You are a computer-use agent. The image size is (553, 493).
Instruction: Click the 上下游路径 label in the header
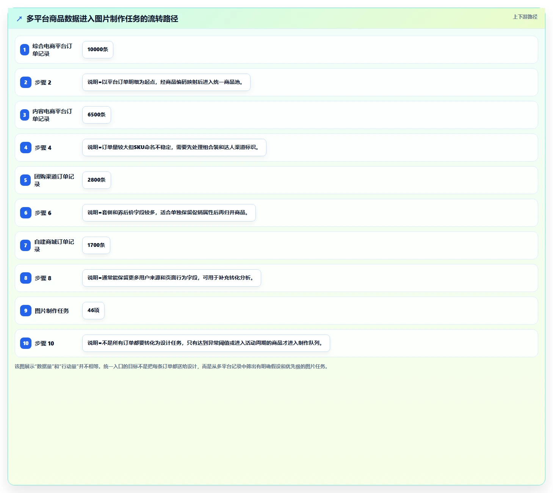click(x=525, y=17)
